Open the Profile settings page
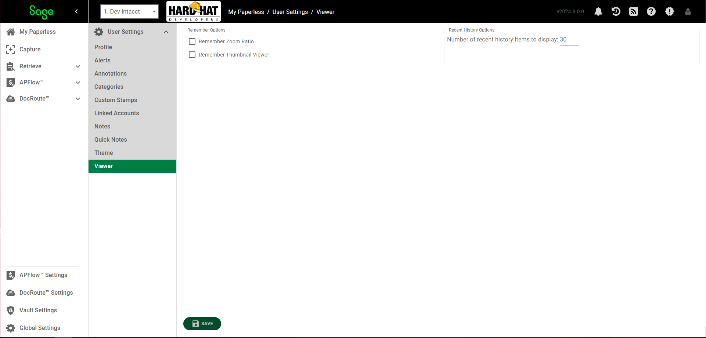 [x=132, y=47]
